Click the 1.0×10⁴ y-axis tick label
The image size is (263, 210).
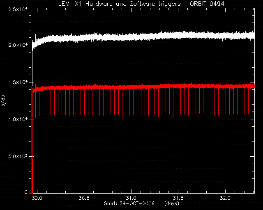pyautogui.click(x=18, y=119)
